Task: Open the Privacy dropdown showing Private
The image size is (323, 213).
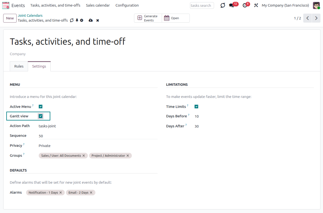Action: coord(97,146)
